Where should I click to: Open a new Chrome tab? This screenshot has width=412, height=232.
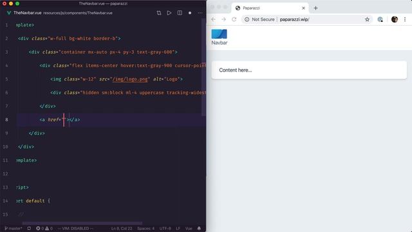[315, 8]
